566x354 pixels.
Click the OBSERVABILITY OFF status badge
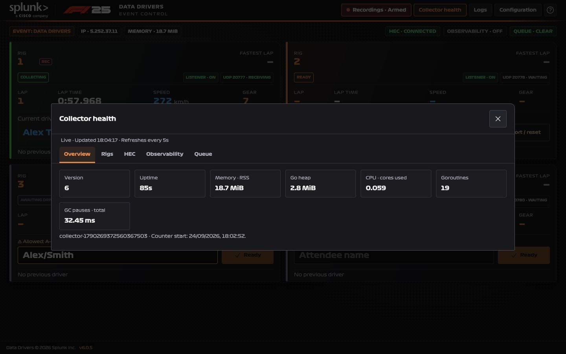[x=474, y=31]
